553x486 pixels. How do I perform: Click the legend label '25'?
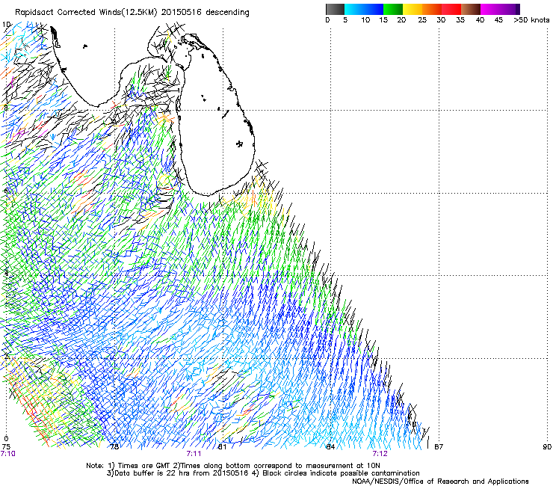point(422,20)
